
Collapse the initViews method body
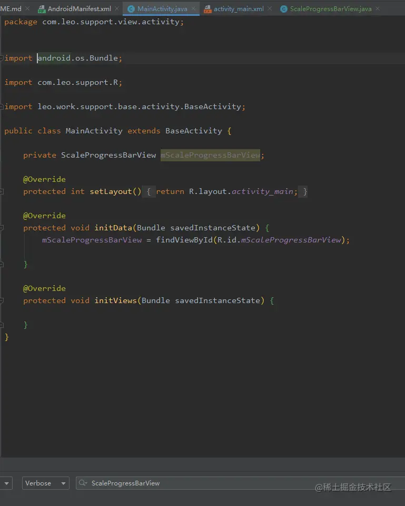[2, 300]
